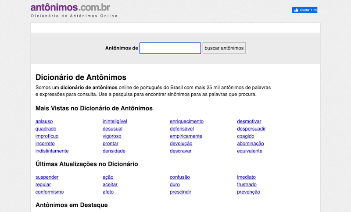Open the ininteligível link
Image resolution: width=351 pixels, height=212 pixels.
pyautogui.click(x=115, y=121)
